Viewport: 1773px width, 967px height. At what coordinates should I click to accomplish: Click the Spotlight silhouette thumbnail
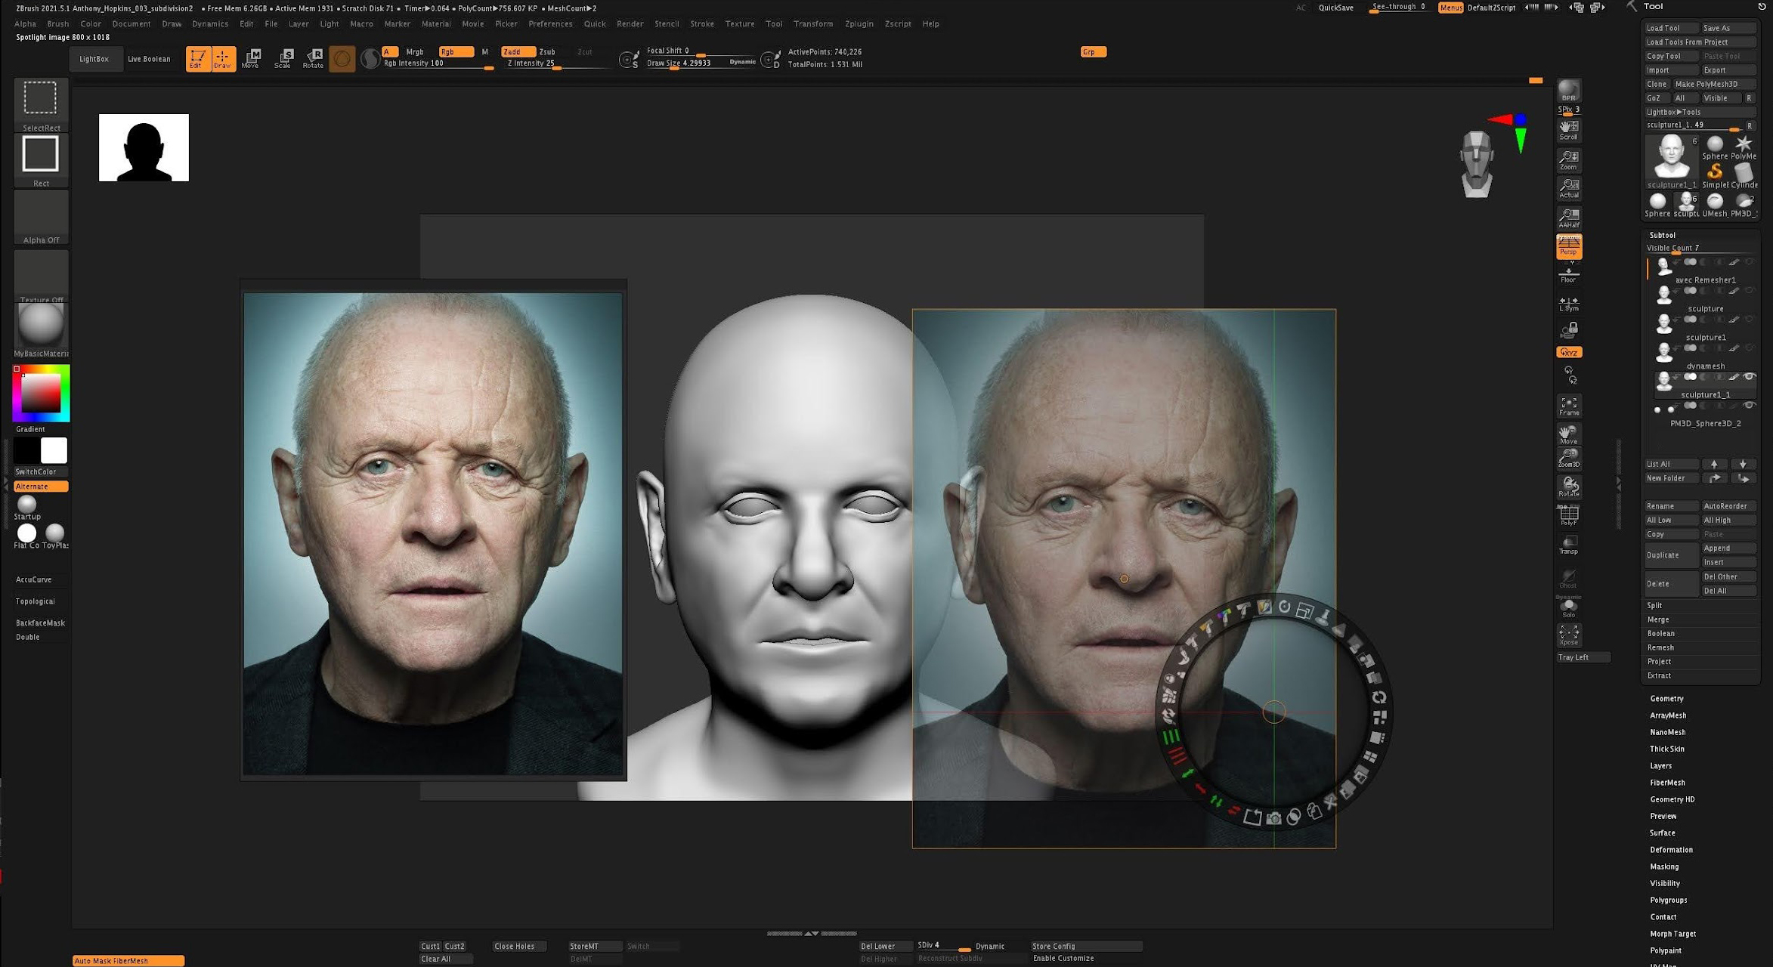tap(144, 147)
